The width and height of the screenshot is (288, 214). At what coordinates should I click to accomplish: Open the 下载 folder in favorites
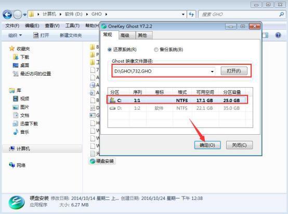tap(21, 57)
